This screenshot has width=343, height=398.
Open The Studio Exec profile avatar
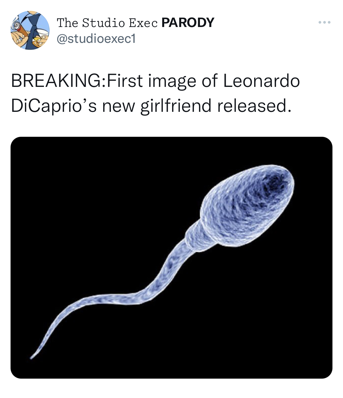(x=30, y=30)
